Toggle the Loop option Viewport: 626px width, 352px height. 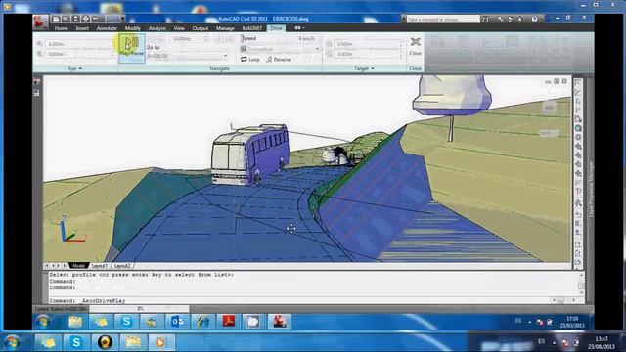[x=250, y=59]
